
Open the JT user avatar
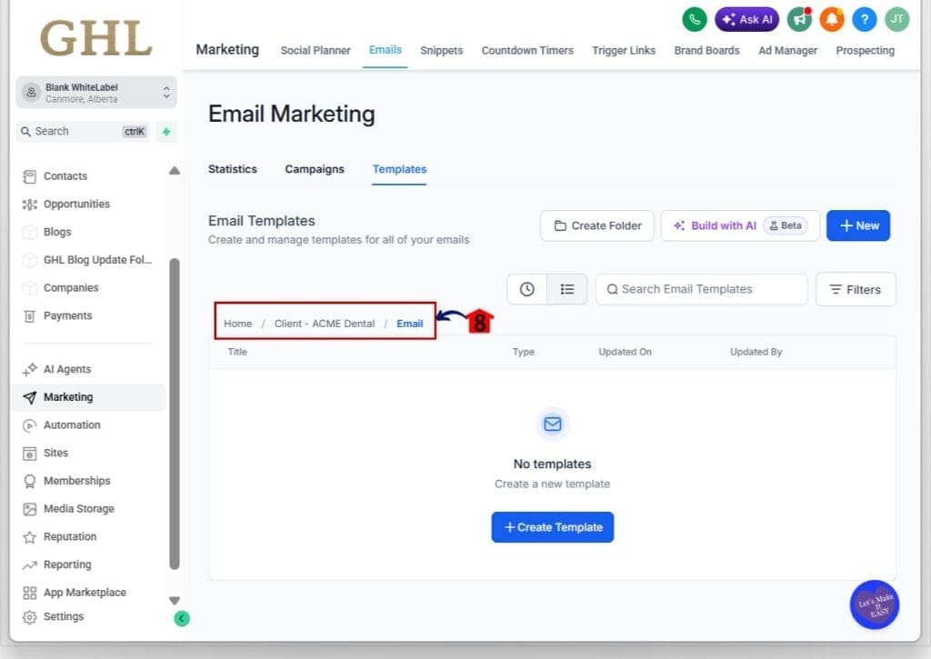pos(896,19)
